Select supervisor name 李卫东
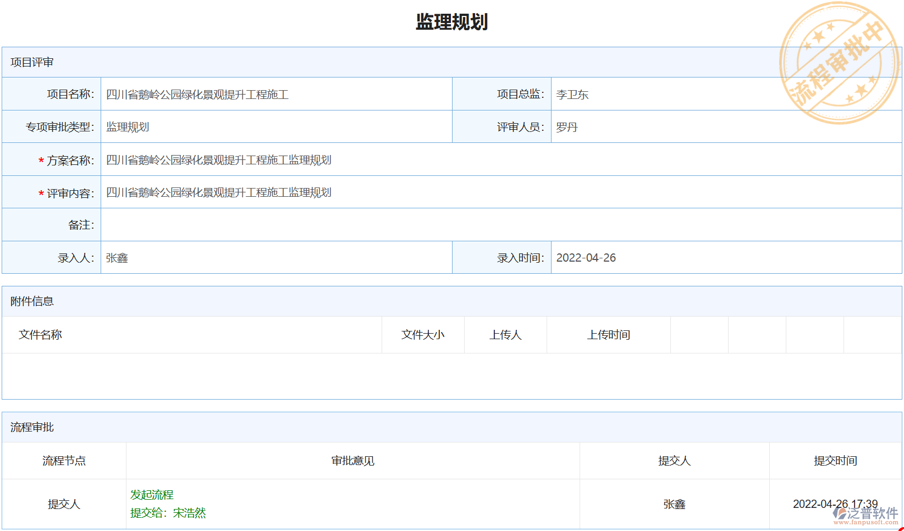The image size is (904, 531). point(572,94)
